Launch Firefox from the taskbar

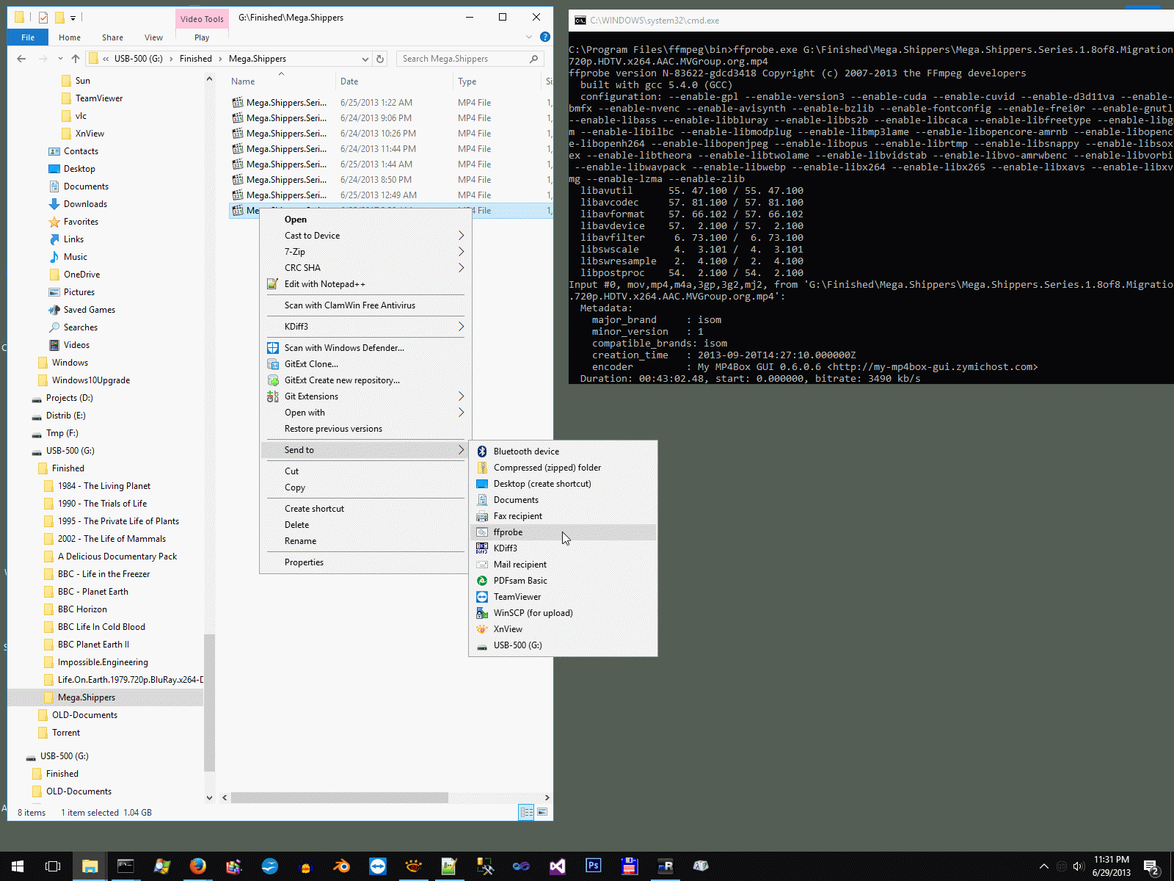pos(197,866)
